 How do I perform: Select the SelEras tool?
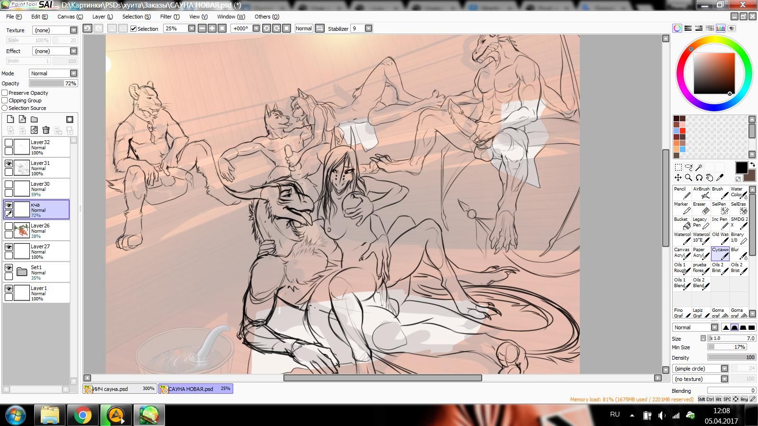click(x=739, y=208)
